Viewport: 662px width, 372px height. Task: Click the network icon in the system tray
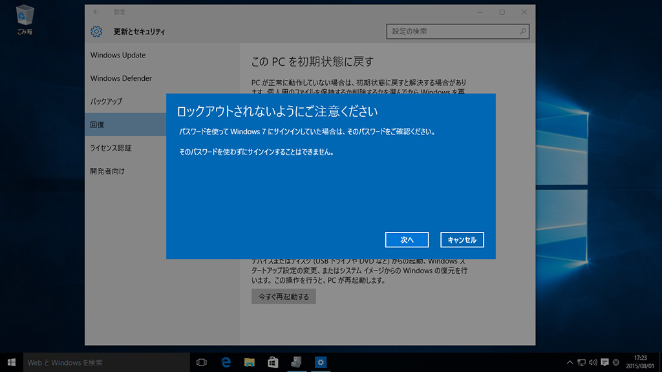(x=581, y=362)
